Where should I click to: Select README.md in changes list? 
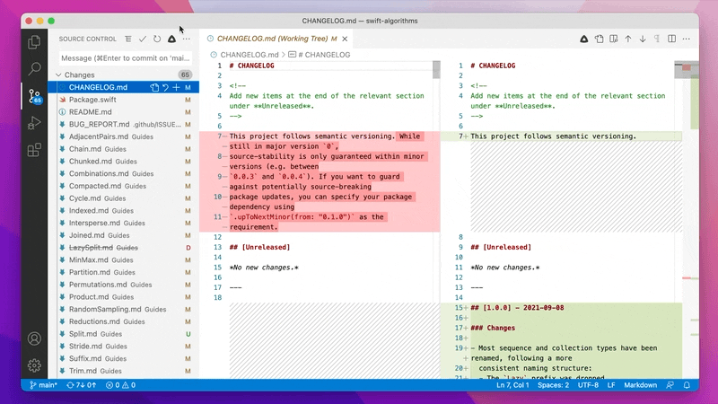pos(124,111)
